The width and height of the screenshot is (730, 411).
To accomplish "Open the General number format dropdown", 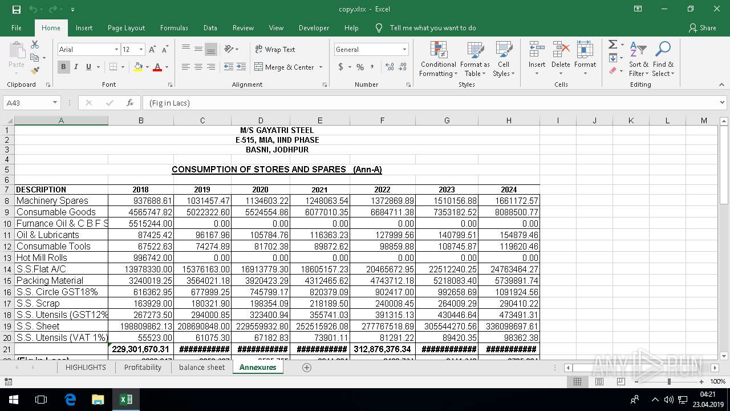I will pos(404,50).
